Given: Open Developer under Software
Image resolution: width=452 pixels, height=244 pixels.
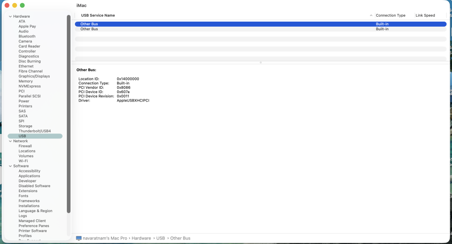Looking at the screenshot, I should click(28, 181).
